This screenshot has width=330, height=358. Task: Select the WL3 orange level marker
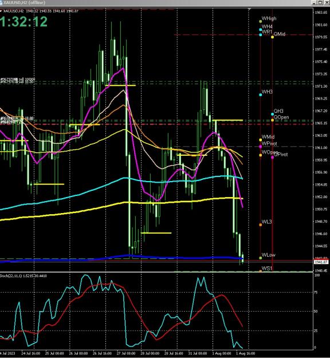pos(261,225)
